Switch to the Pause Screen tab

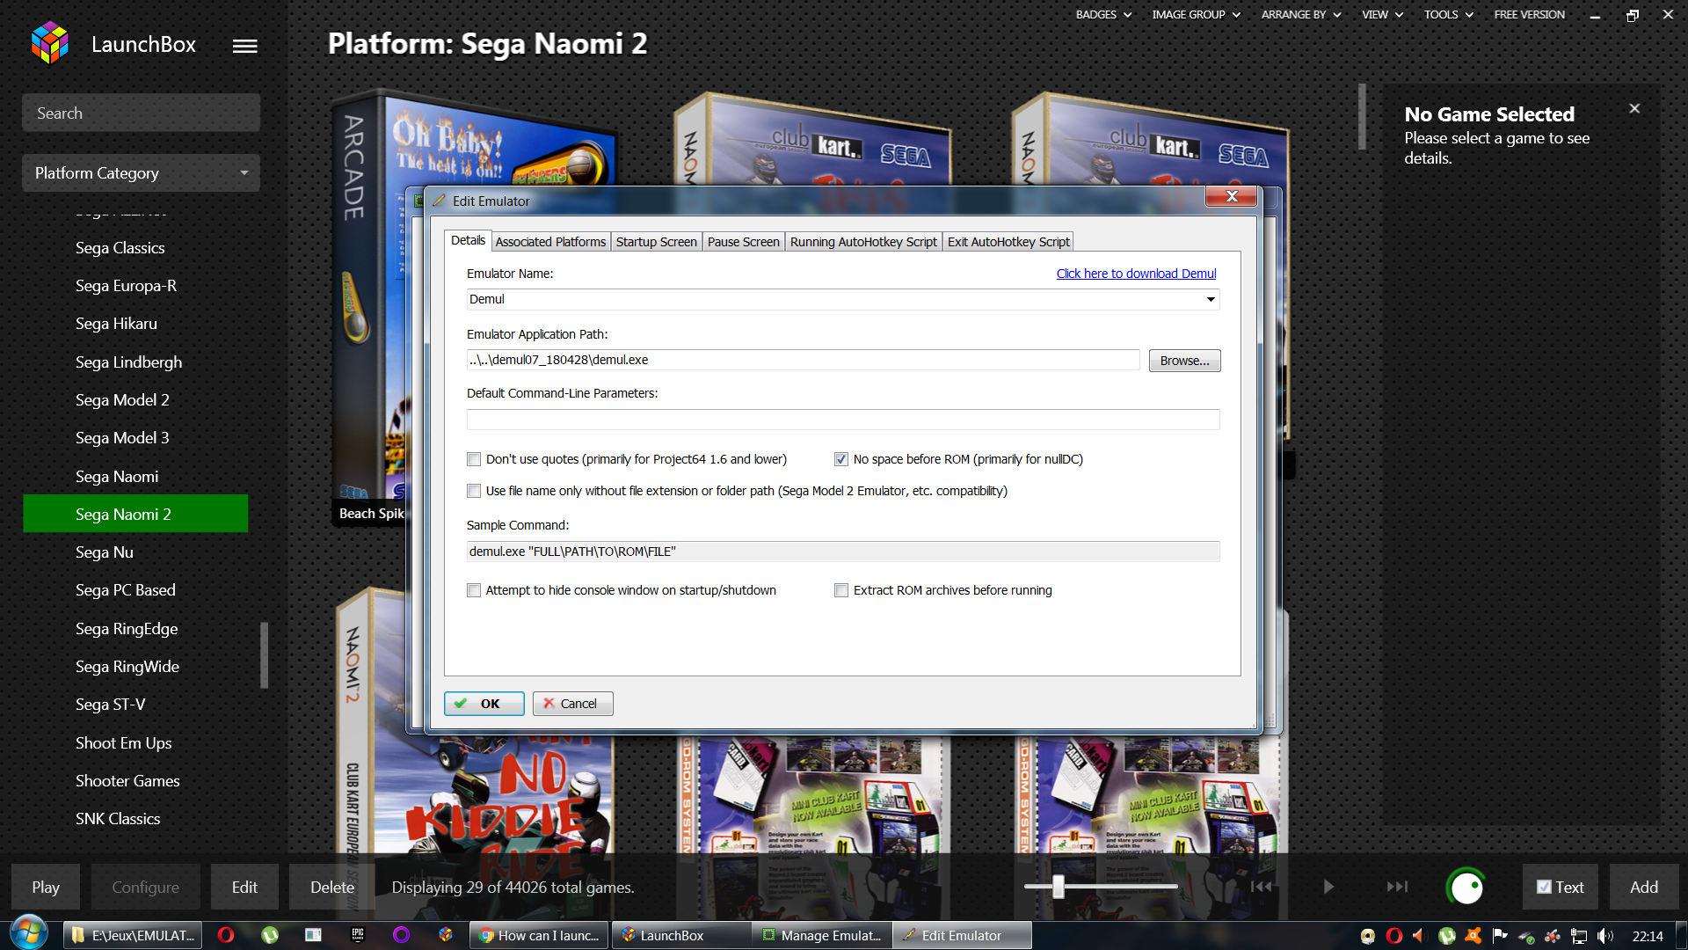click(x=743, y=242)
